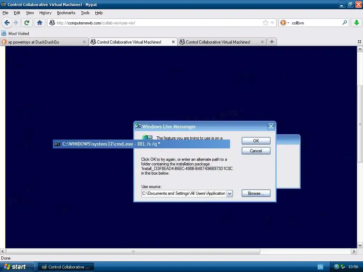This screenshot has height=272, width=363.
Task: Open the File menu
Action: [5, 13]
